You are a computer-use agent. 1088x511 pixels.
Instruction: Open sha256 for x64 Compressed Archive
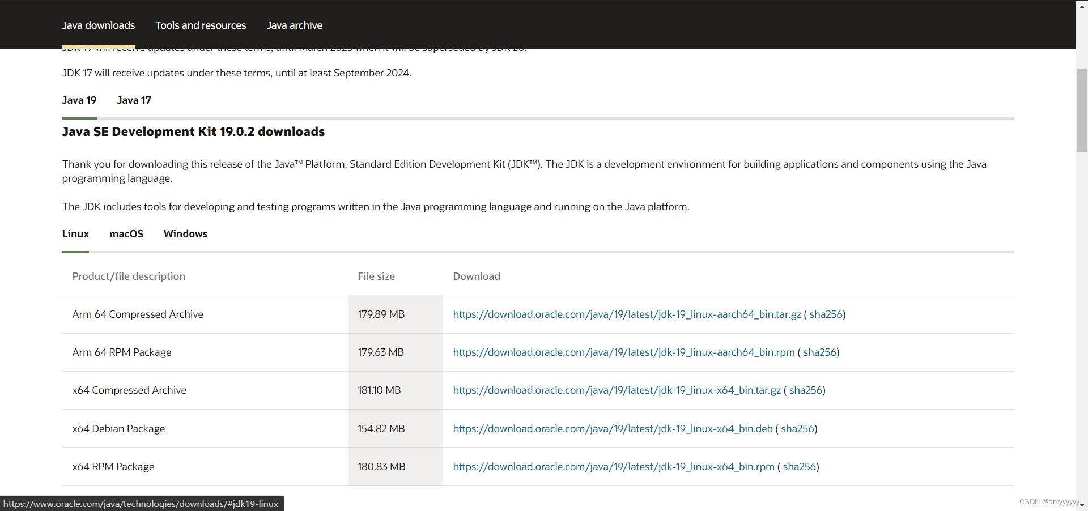tap(806, 390)
